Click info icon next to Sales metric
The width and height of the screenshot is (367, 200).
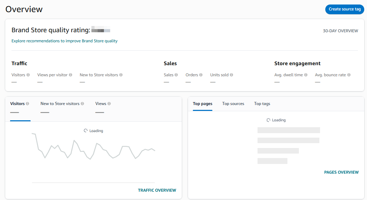tap(176, 75)
